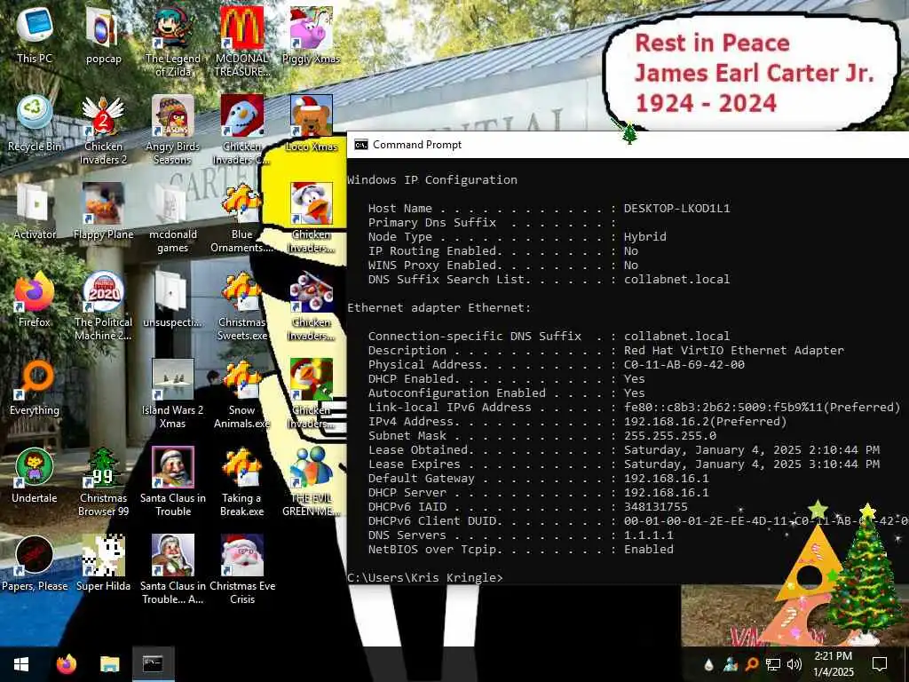Open the volume speaker tray icon

[x=794, y=665]
